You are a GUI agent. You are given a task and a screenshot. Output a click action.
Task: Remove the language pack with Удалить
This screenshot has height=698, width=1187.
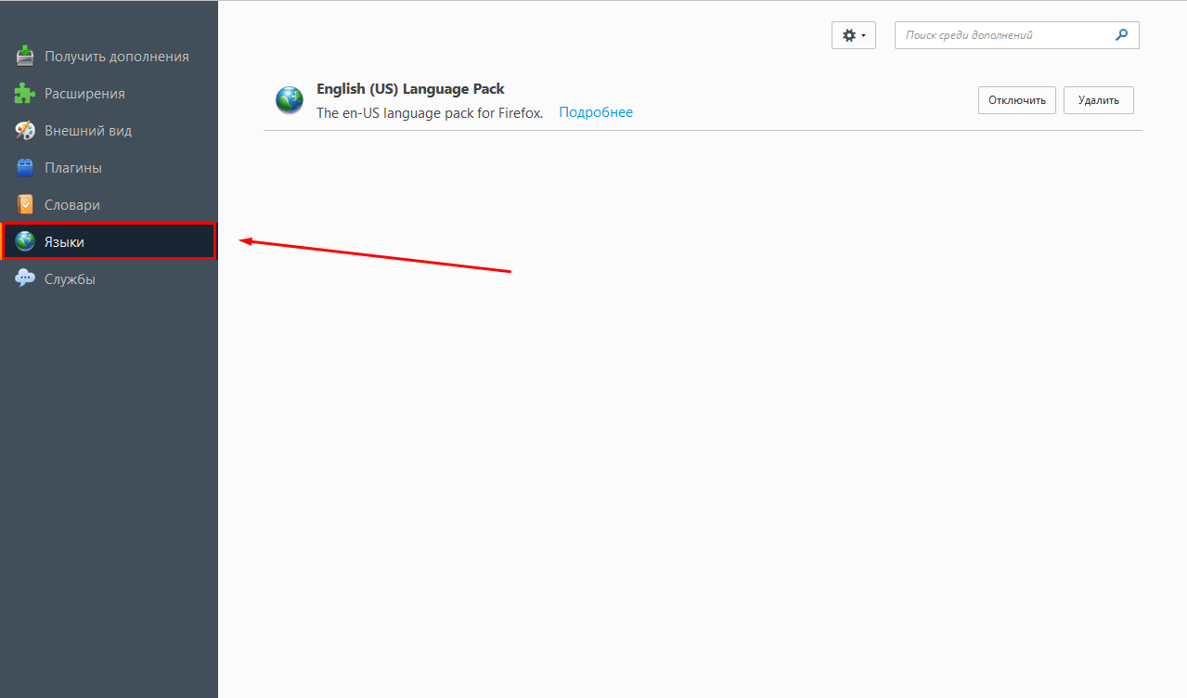click(1099, 100)
